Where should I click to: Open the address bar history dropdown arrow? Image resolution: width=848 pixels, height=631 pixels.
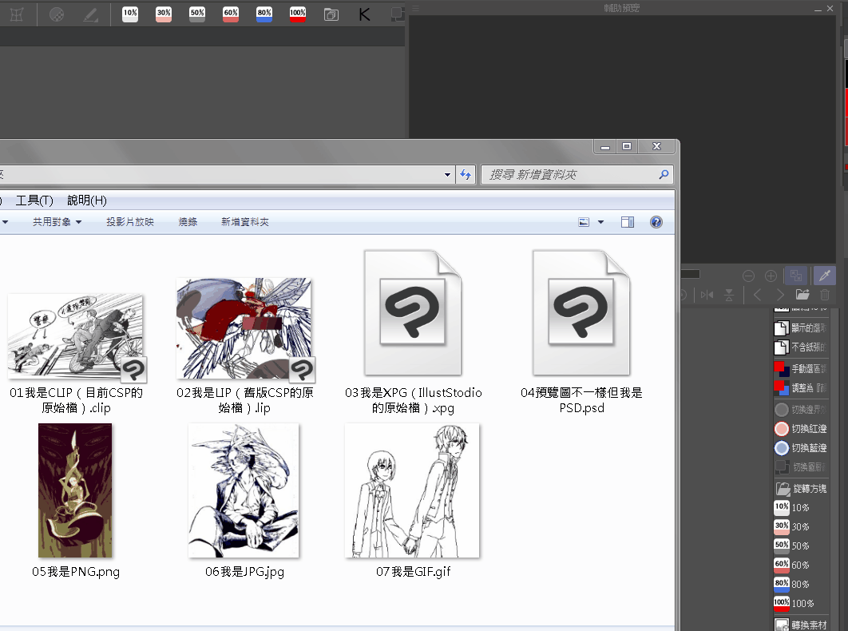pyautogui.click(x=447, y=174)
